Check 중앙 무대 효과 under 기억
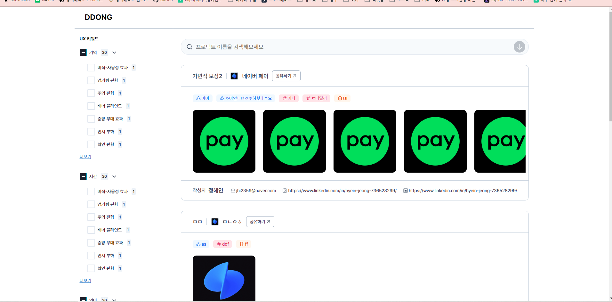The width and height of the screenshot is (612, 302). 91,119
